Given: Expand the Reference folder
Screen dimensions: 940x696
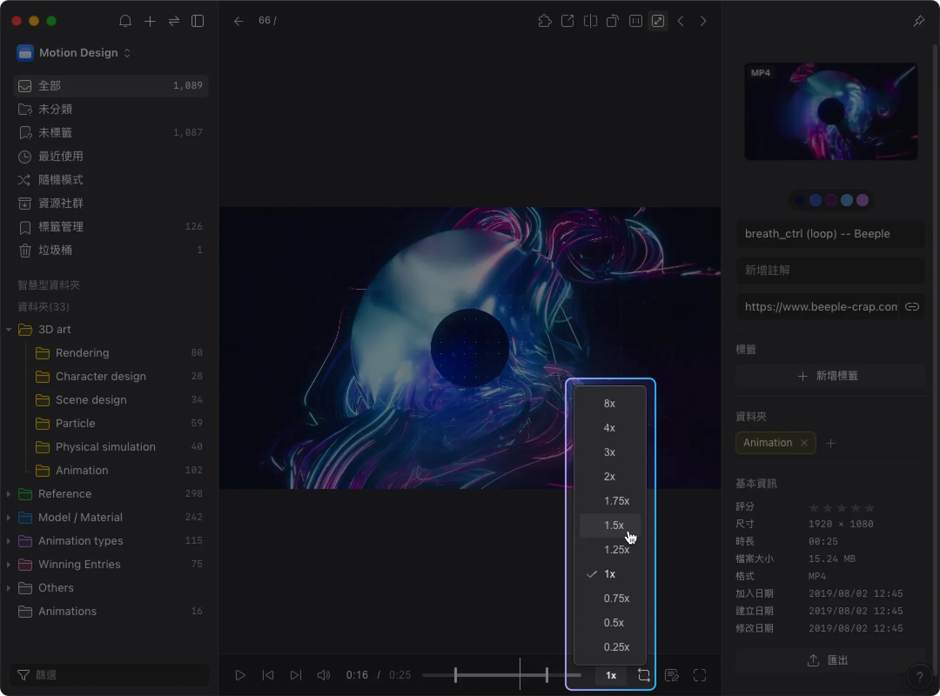Looking at the screenshot, I should [x=9, y=494].
